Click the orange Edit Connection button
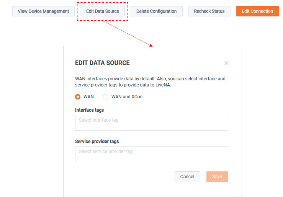This screenshot has height=197, width=283. pos(258,11)
